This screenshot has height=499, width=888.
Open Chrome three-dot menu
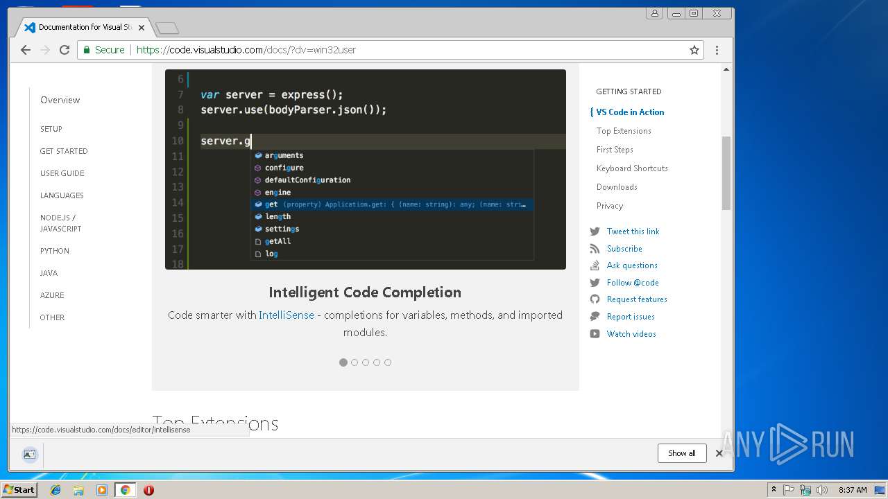click(x=717, y=50)
